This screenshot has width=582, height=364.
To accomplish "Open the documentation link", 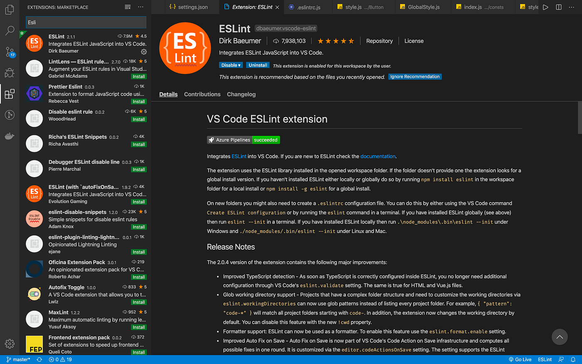I will point(378,156).
